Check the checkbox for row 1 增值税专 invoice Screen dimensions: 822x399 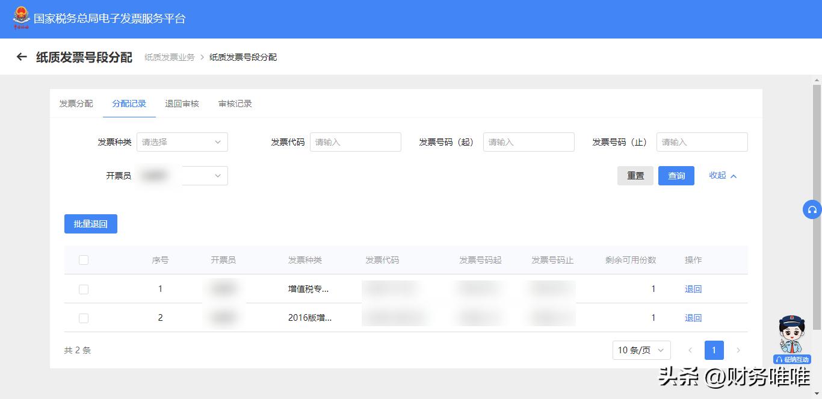tap(84, 288)
